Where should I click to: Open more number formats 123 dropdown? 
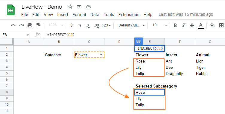click(106, 25)
